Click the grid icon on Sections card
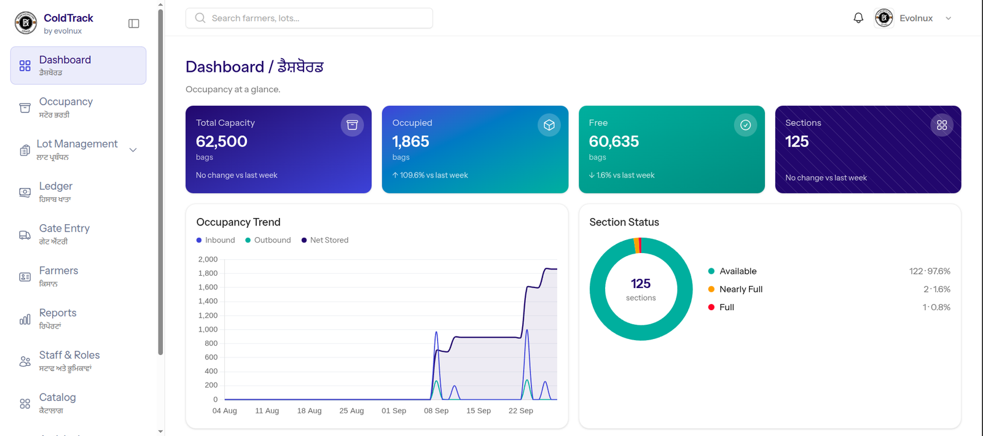983x436 pixels. click(x=942, y=125)
